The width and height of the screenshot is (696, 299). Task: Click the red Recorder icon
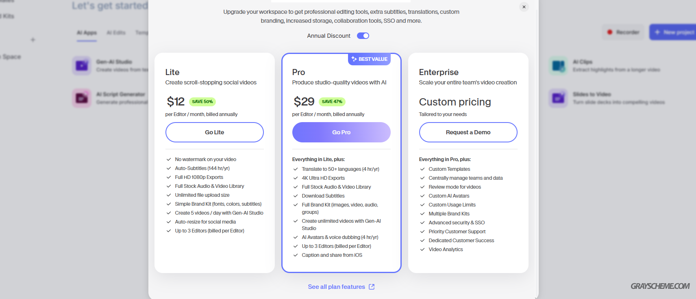pyautogui.click(x=610, y=32)
